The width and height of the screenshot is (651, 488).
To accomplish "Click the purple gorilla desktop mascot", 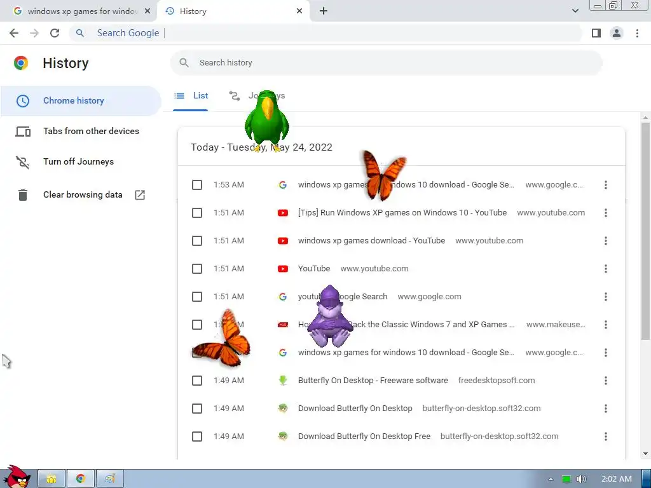I will tap(330, 316).
